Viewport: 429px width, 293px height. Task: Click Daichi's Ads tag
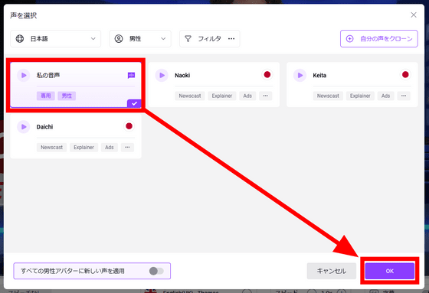(x=110, y=148)
